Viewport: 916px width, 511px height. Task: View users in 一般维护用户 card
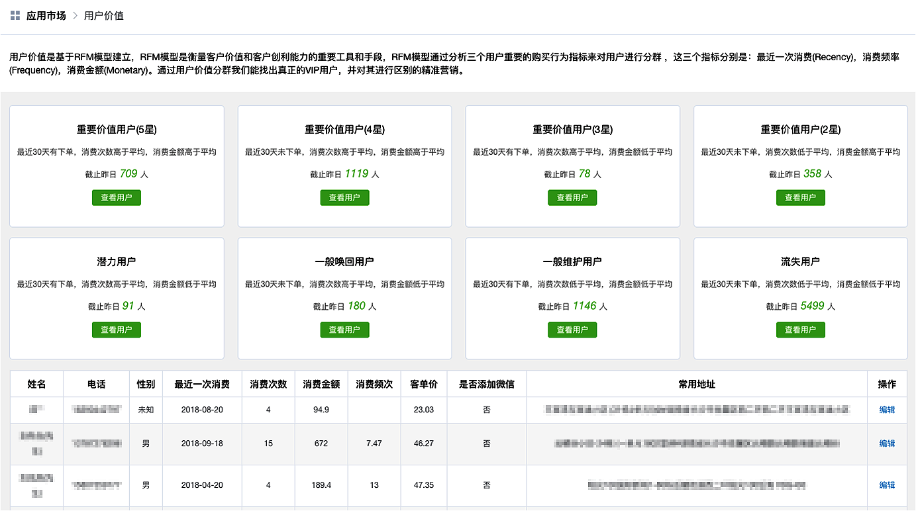(572, 330)
